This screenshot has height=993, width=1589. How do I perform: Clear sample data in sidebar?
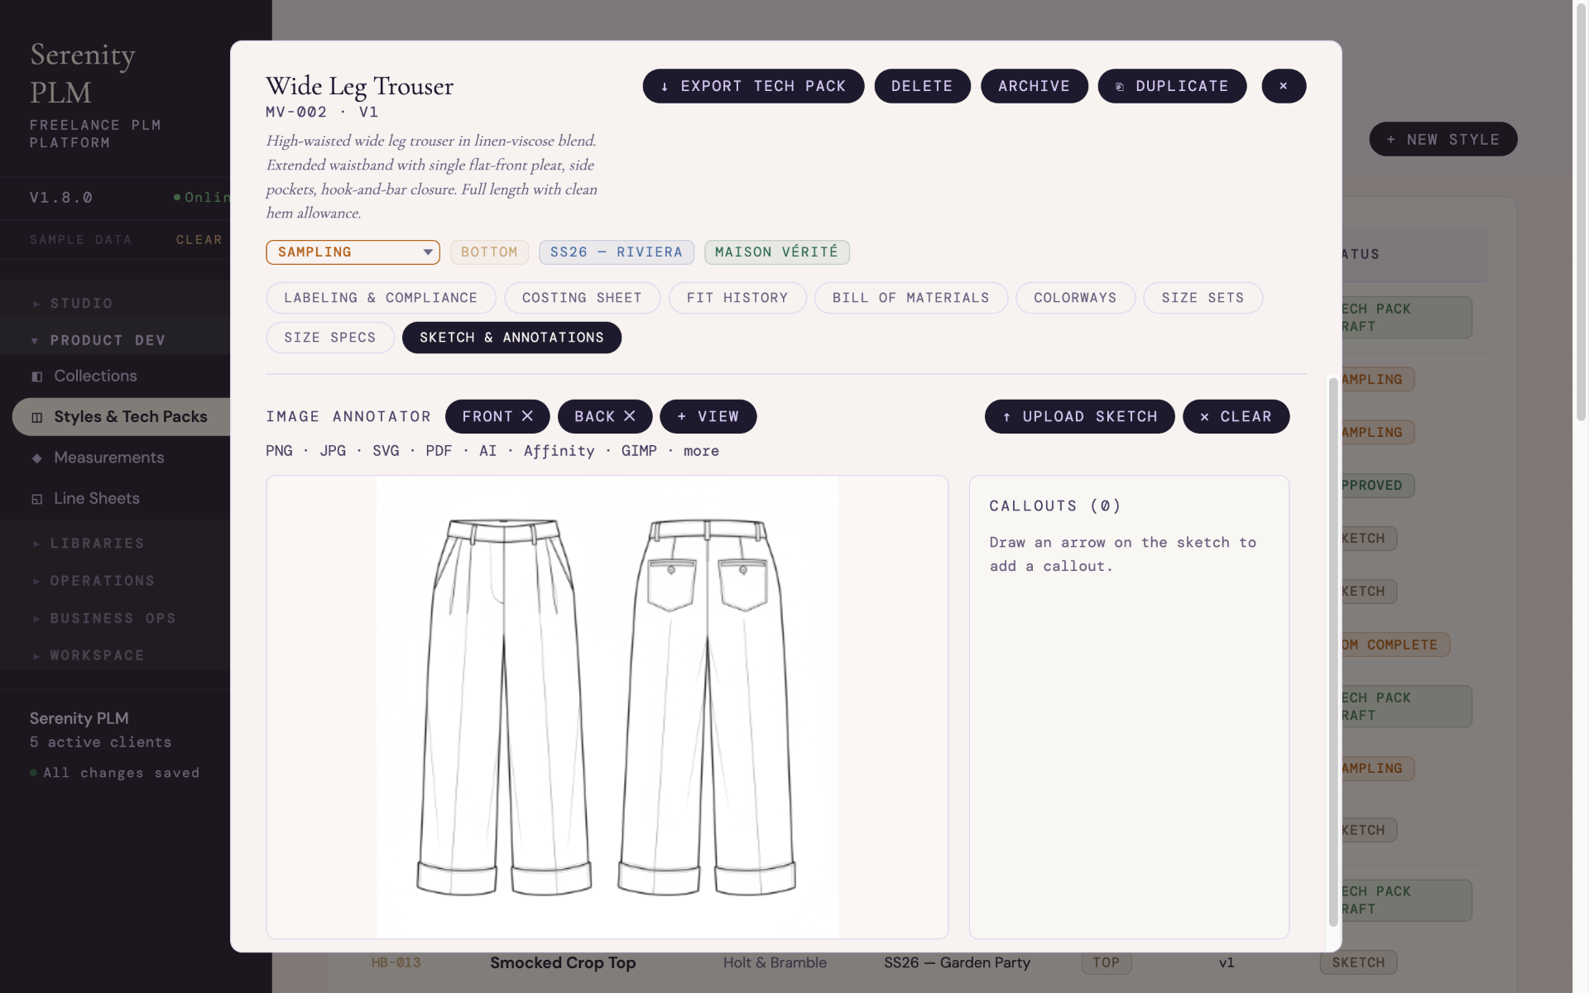pyautogui.click(x=199, y=240)
